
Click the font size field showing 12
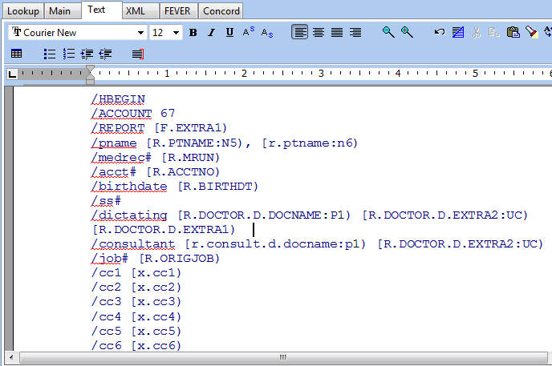(166, 33)
